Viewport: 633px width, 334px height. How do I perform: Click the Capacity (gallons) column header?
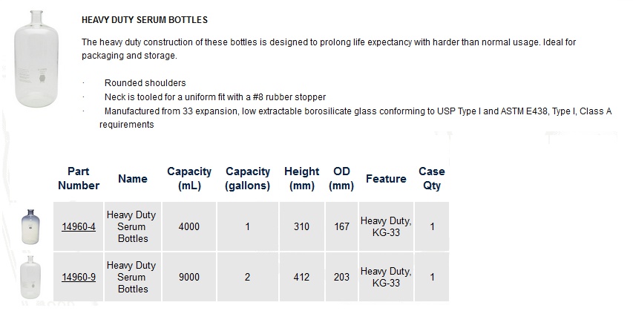point(247,179)
